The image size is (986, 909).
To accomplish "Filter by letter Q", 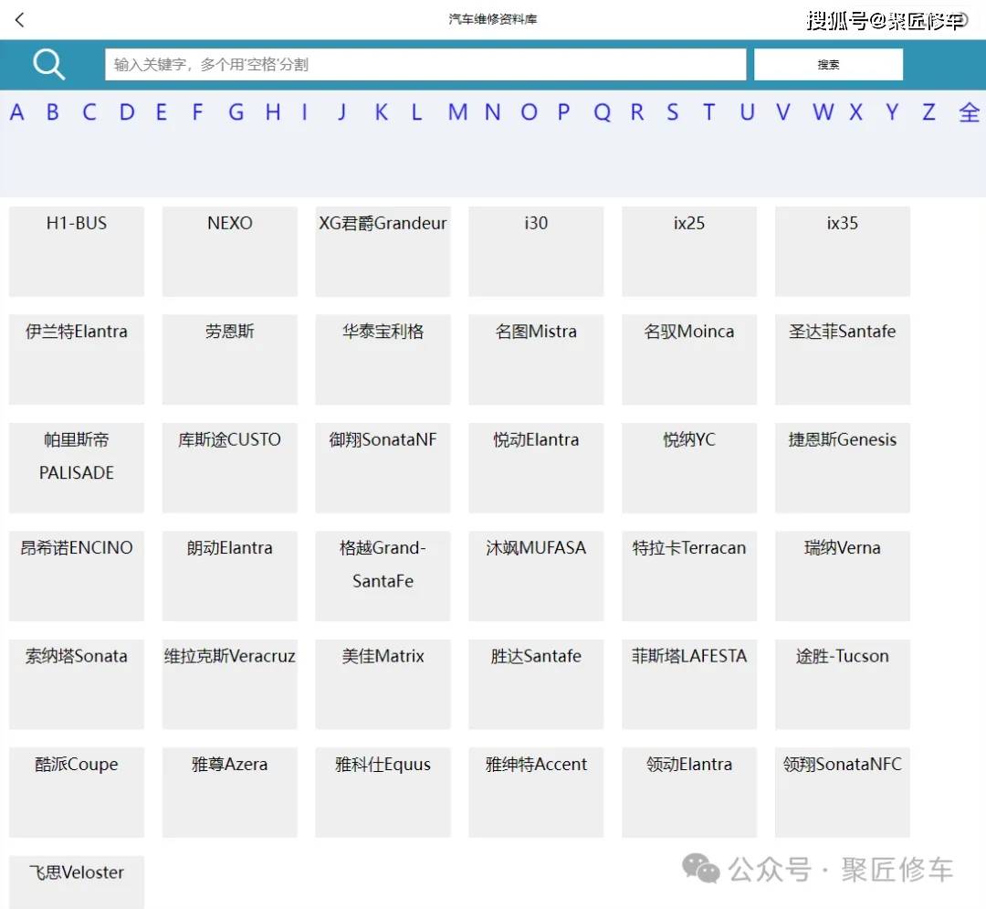I will coord(602,112).
